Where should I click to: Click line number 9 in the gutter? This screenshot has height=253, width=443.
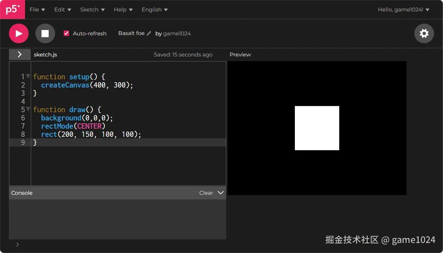(x=23, y=143)
